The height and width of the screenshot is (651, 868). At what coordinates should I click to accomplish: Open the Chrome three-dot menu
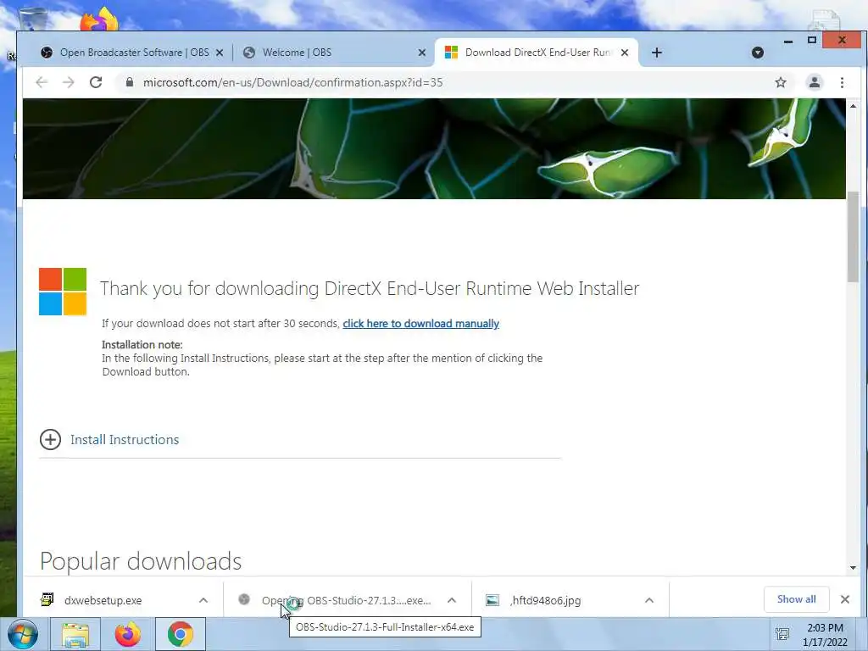[842, 82]
